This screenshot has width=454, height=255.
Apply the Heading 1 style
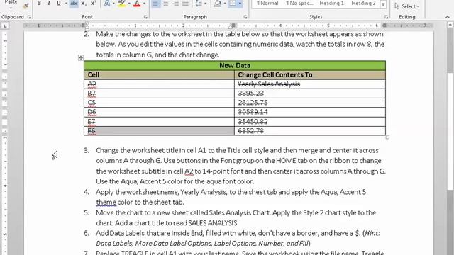tap(331, 3)
